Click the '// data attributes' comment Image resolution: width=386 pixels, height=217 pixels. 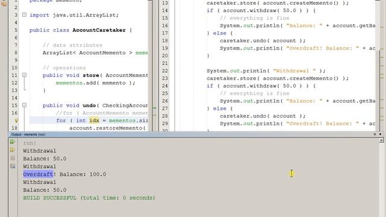point(72,45)
